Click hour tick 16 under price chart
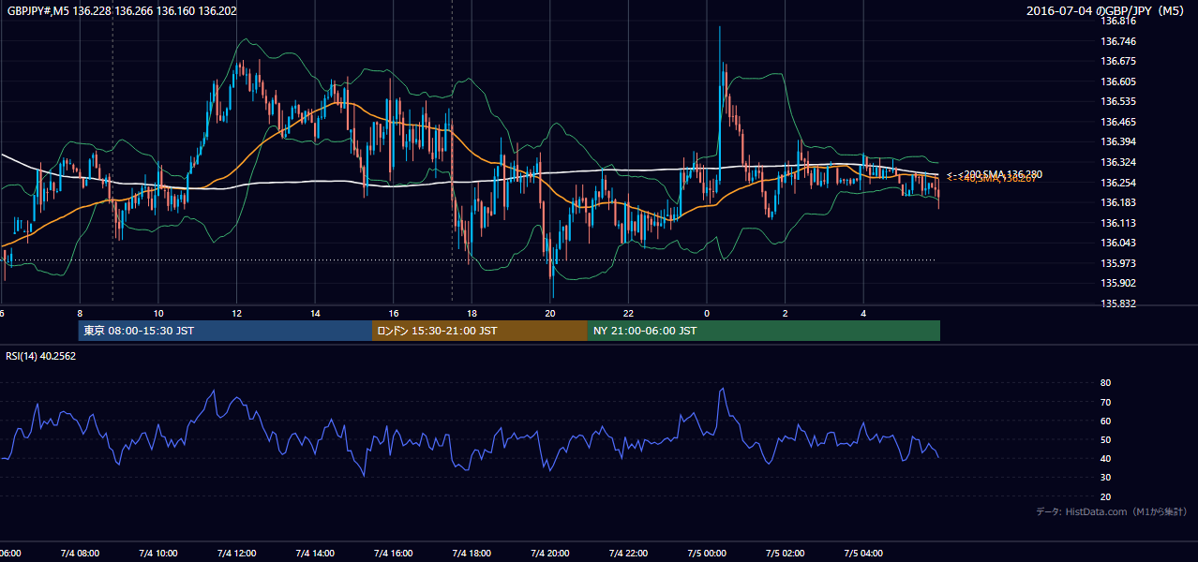Screen dimensions: 1198x562 (x=394, y=313)
